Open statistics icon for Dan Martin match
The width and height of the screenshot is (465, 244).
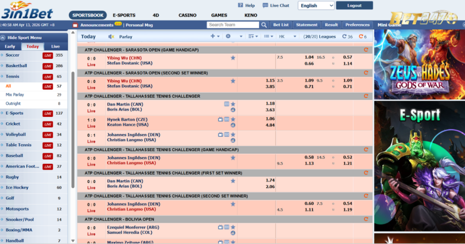click(x=233, y=110)
